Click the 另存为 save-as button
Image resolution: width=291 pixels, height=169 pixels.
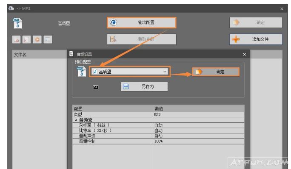[144, 87]
